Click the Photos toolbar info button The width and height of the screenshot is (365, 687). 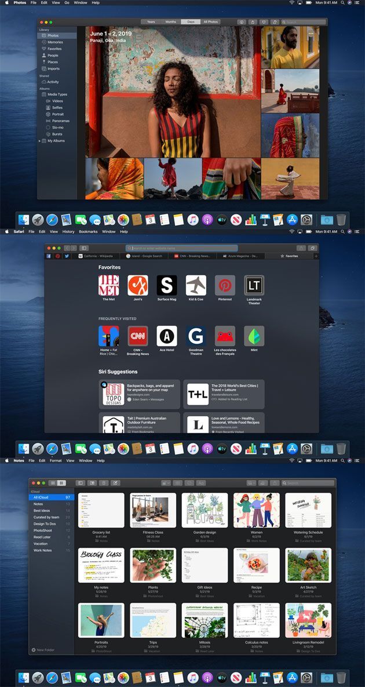click(242, 22)
